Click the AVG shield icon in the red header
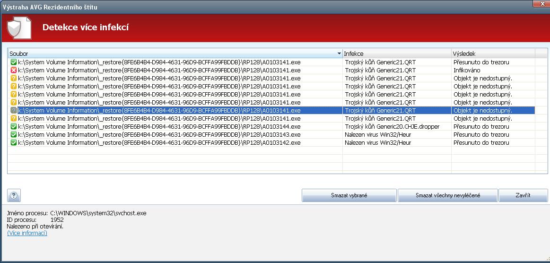 pos(19,28)
